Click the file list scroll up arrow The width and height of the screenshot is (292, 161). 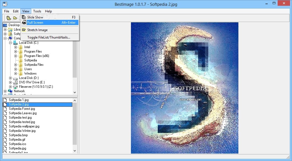[x=75, y=100]
